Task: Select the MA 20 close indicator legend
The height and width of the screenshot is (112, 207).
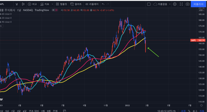Action: pos(6,18)
